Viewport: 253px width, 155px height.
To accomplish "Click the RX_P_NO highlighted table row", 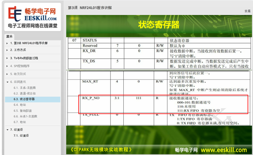I will coord(163,104).
